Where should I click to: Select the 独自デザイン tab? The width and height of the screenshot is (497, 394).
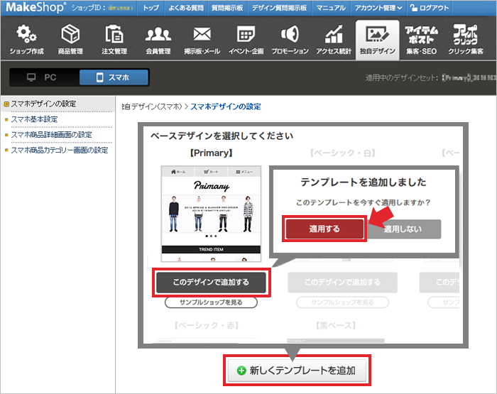click(376, 39)
